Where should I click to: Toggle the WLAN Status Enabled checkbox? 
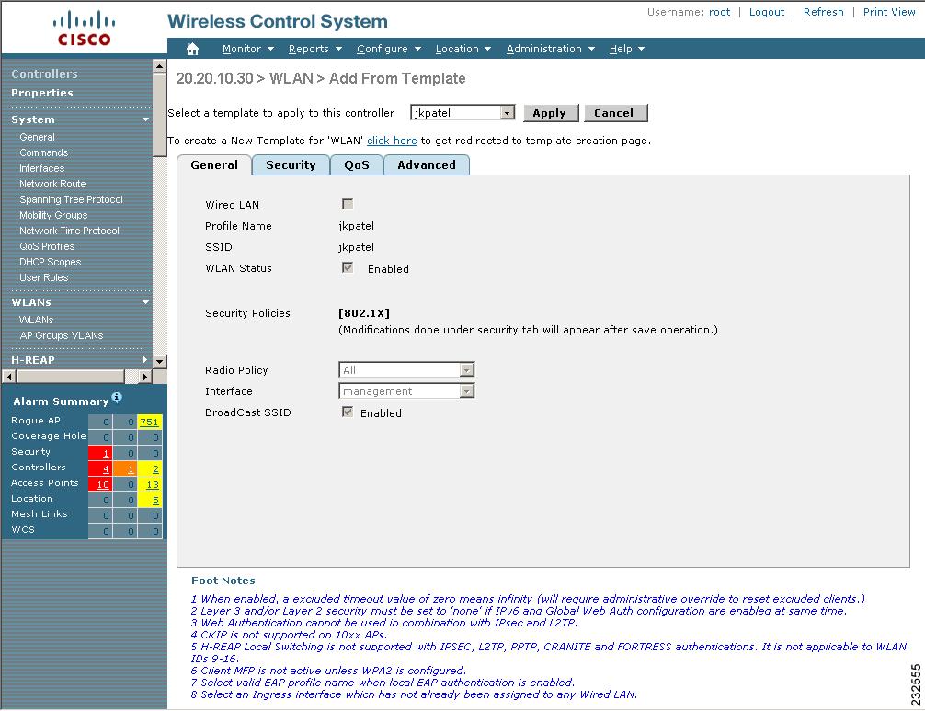pos(348,267)
